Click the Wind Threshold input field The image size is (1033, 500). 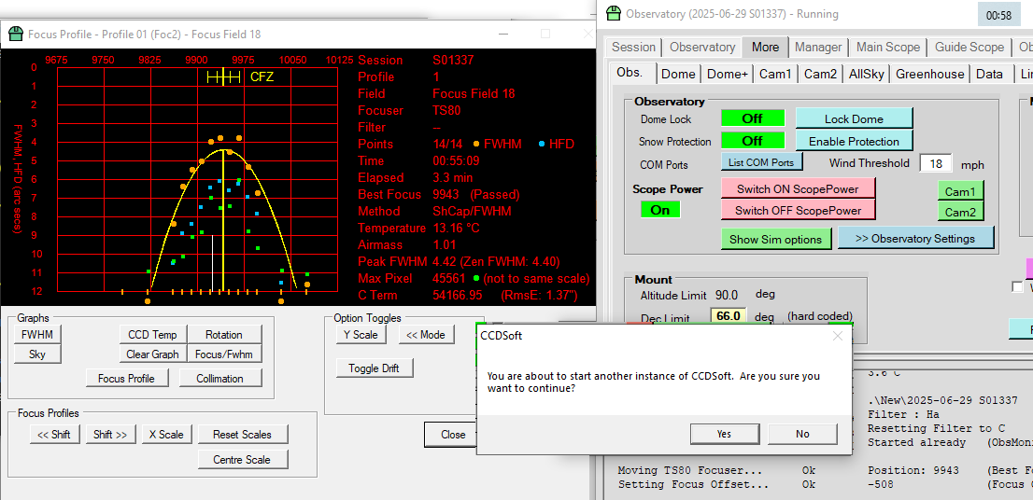[934, 163]
